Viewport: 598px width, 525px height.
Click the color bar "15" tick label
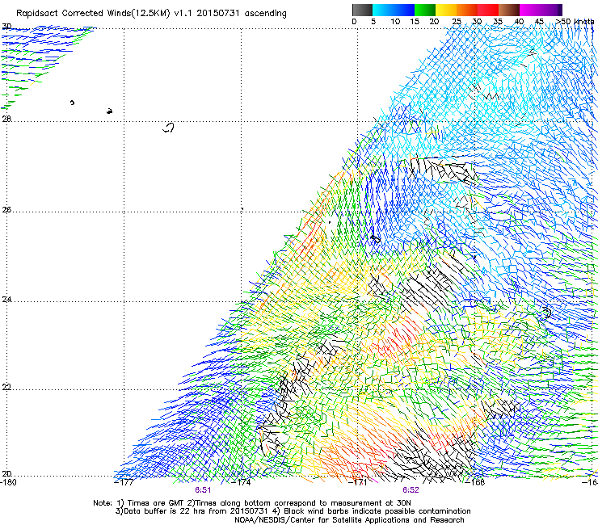[x=415, y=21]
